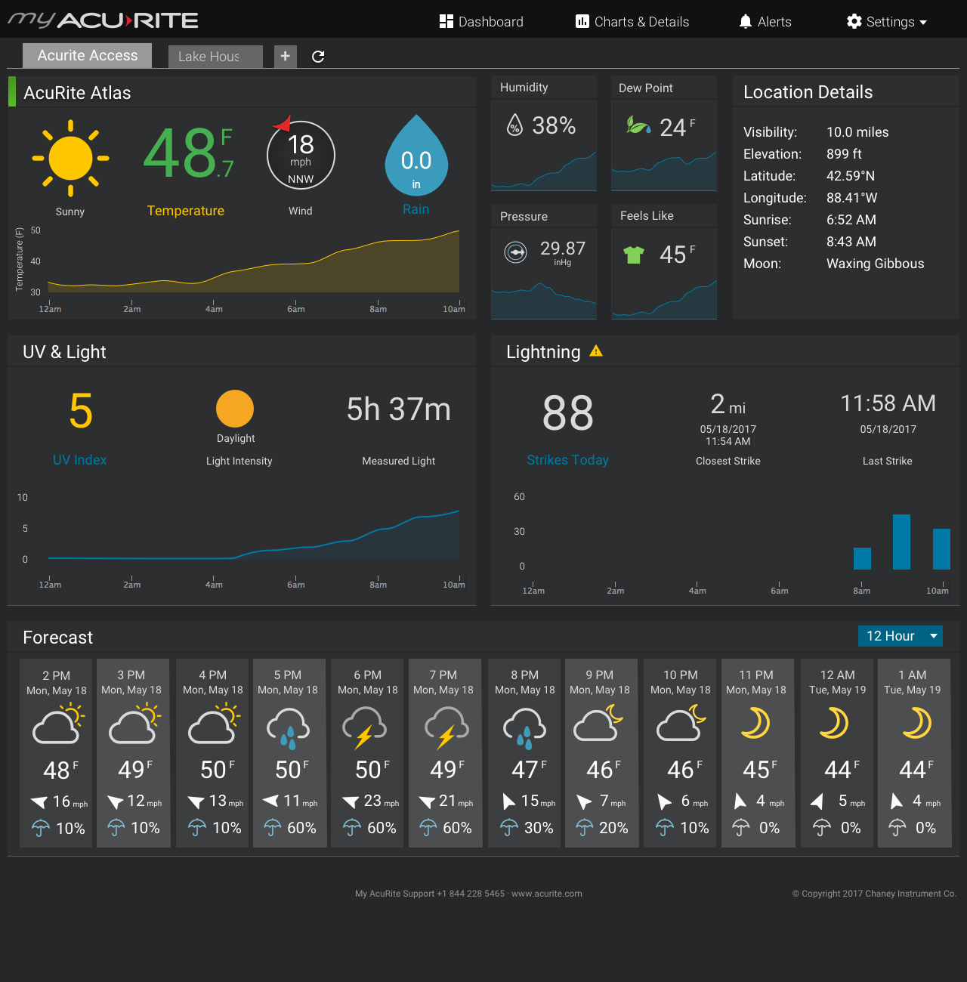Click the 3 PM partly cloudy icon
967x982 pixels.
(x=135, y=724)
